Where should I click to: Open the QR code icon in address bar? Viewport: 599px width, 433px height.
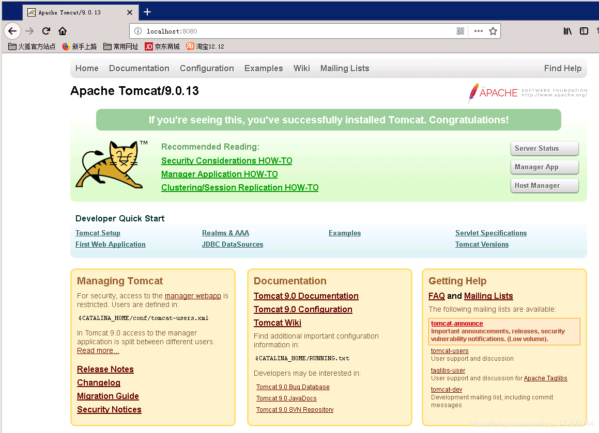click(x=460, y=31)
